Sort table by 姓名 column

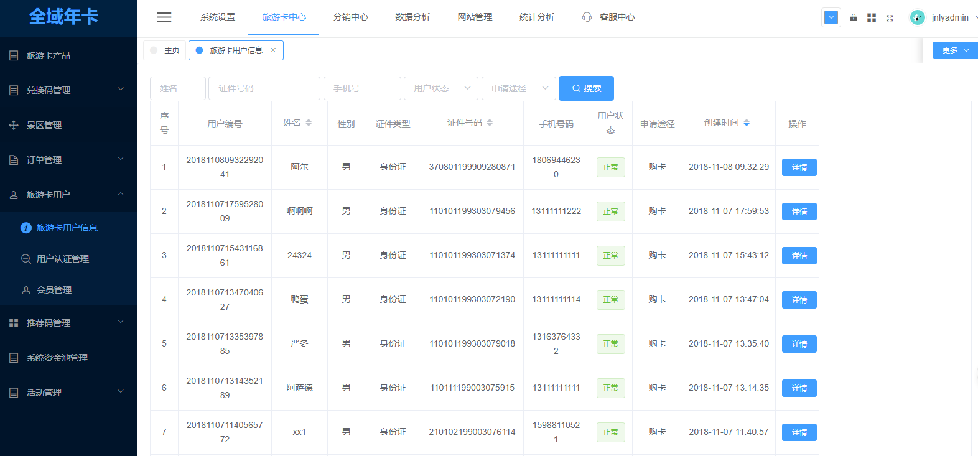309,123
